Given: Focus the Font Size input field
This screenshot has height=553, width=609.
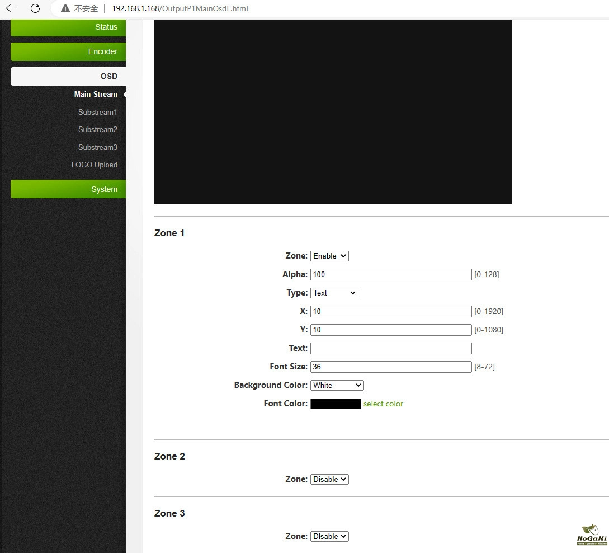Looking at the screenshot, I should (x=391, y=367).
